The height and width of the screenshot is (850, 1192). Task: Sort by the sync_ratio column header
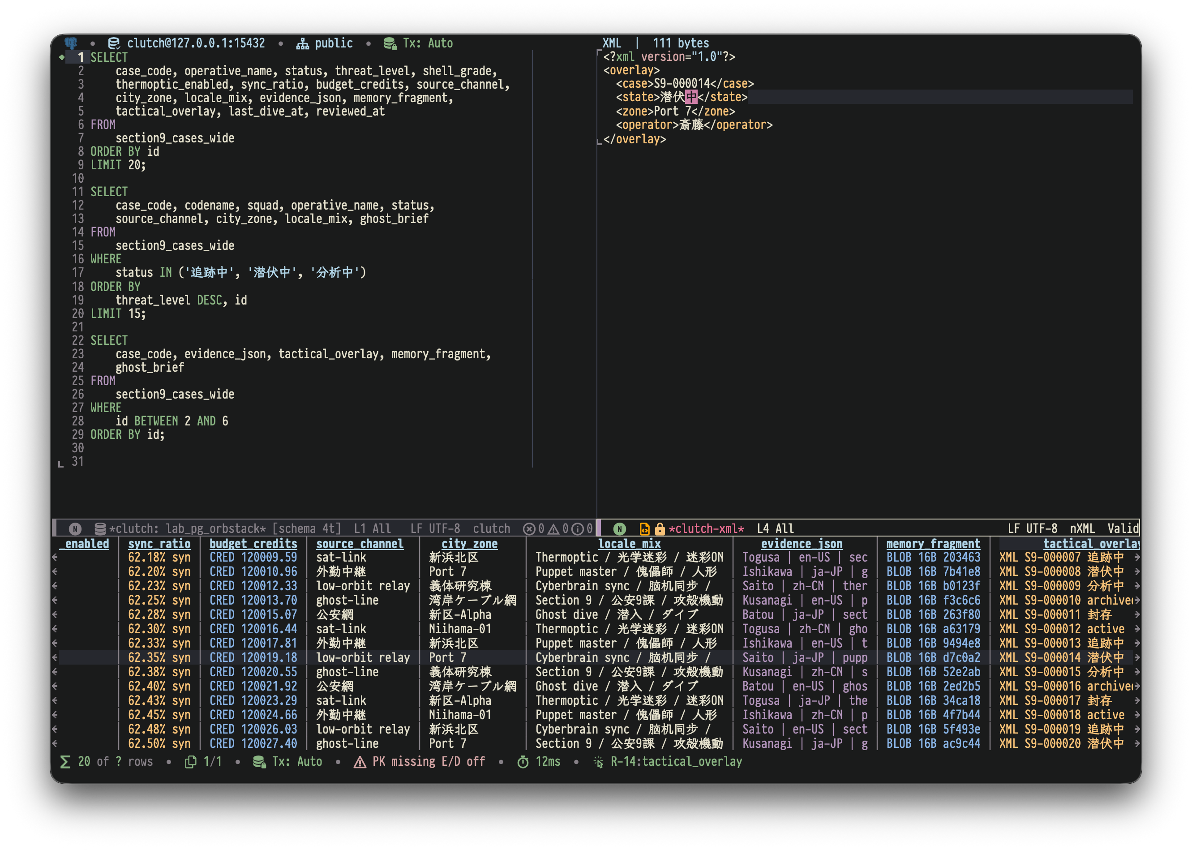pos(159,544)
